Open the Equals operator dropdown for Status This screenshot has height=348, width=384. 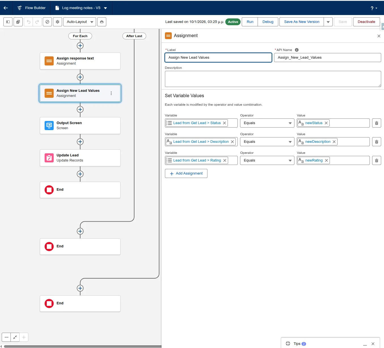pos(267,123)
